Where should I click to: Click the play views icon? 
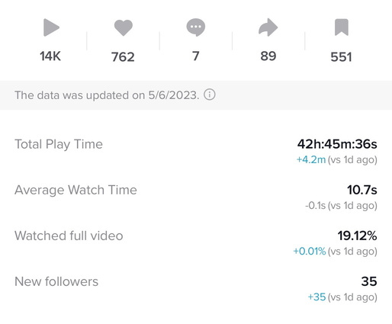pos(51,27)
